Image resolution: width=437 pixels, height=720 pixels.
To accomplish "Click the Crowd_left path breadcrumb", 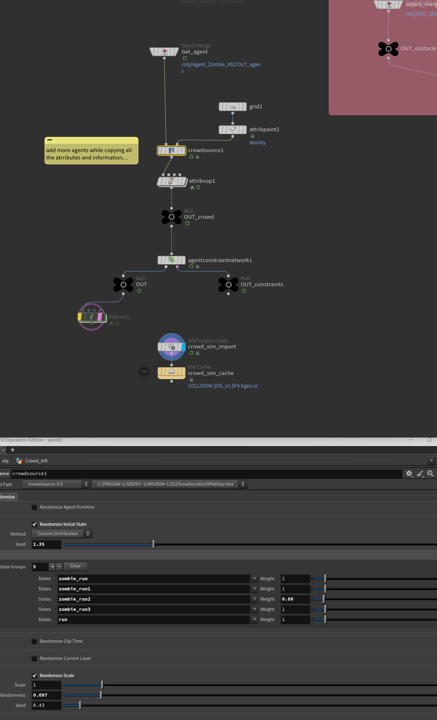I will [36, 461].
